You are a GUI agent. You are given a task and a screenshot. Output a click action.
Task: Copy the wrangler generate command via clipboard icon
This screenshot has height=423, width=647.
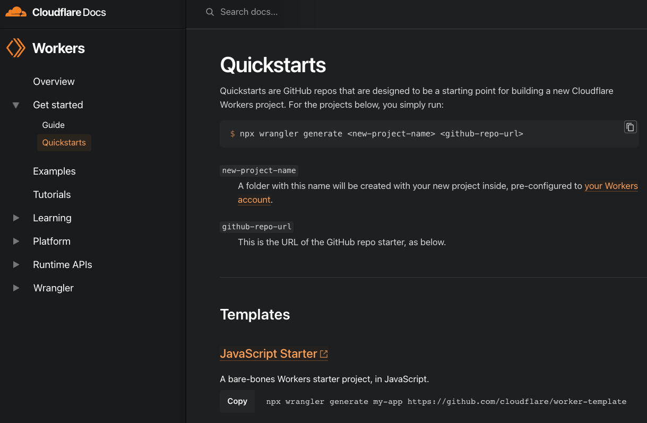[630, 127]
